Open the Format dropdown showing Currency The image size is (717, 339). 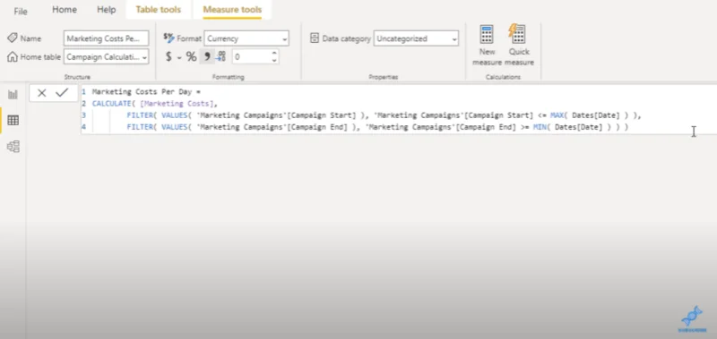pos(246,38)
